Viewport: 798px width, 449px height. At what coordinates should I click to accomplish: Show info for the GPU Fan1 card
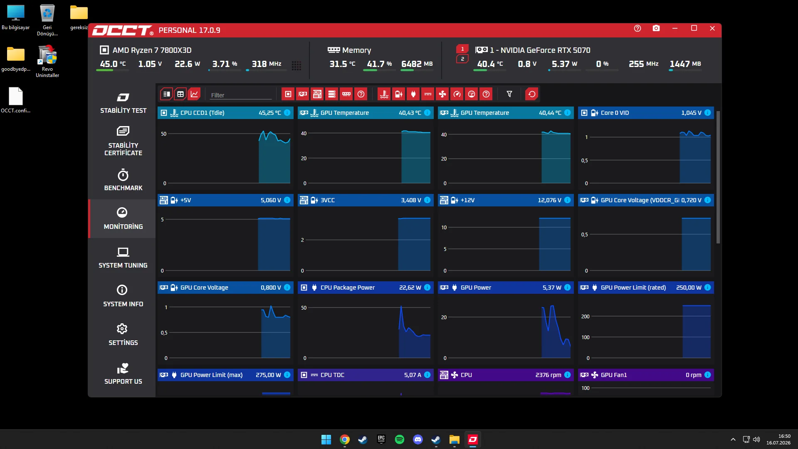[707, 375]
